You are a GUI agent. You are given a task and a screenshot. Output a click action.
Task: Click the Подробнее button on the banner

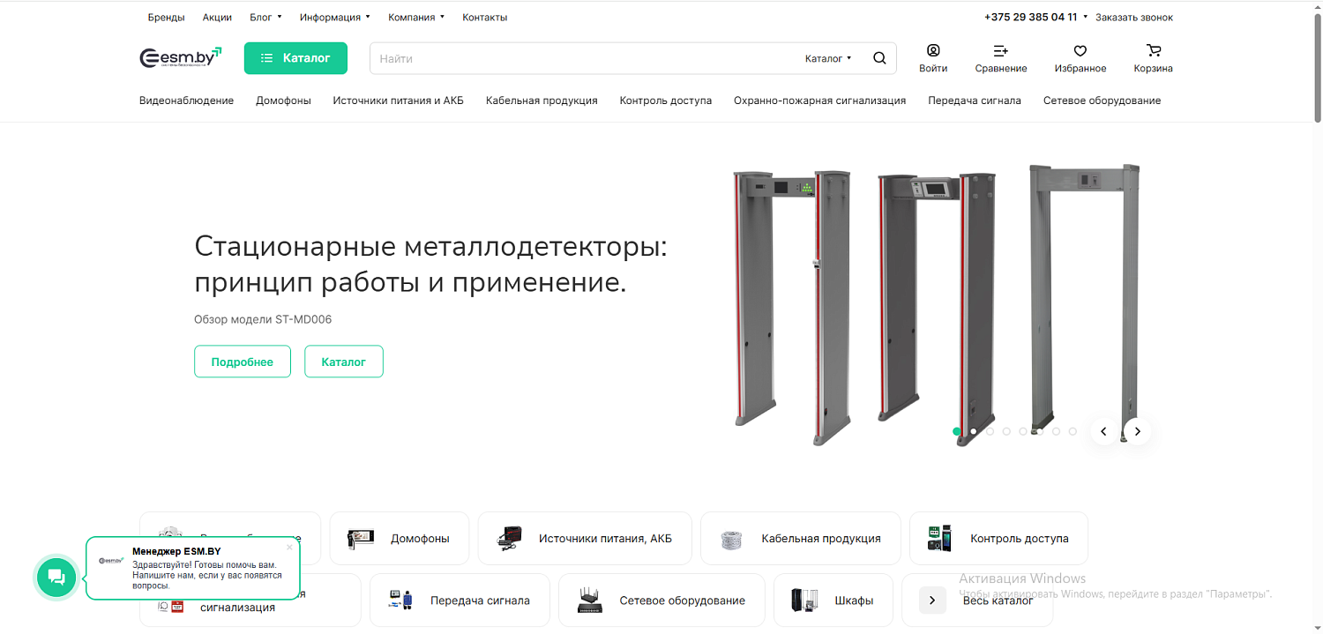point(242,361)
